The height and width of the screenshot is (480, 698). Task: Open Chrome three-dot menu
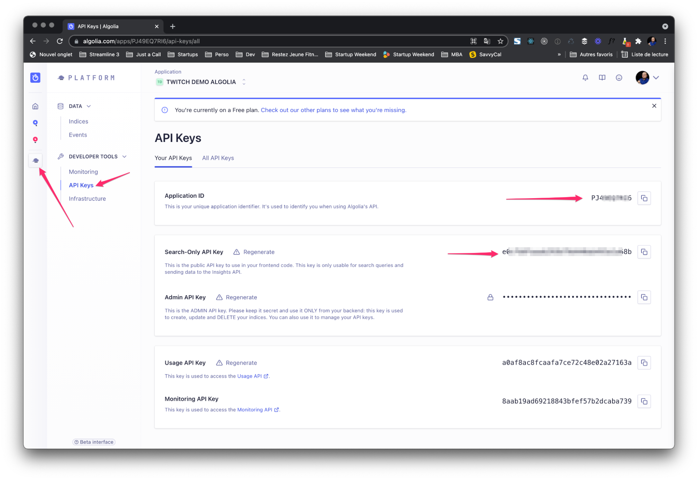(665, 41)
